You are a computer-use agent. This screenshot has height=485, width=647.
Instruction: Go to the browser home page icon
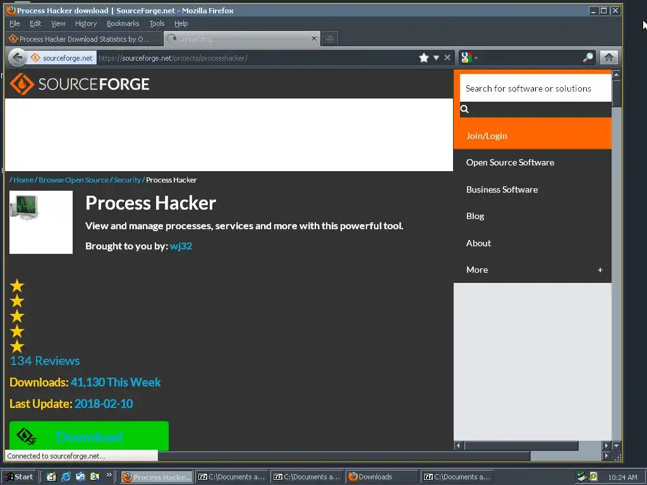(x=609, y=57)
